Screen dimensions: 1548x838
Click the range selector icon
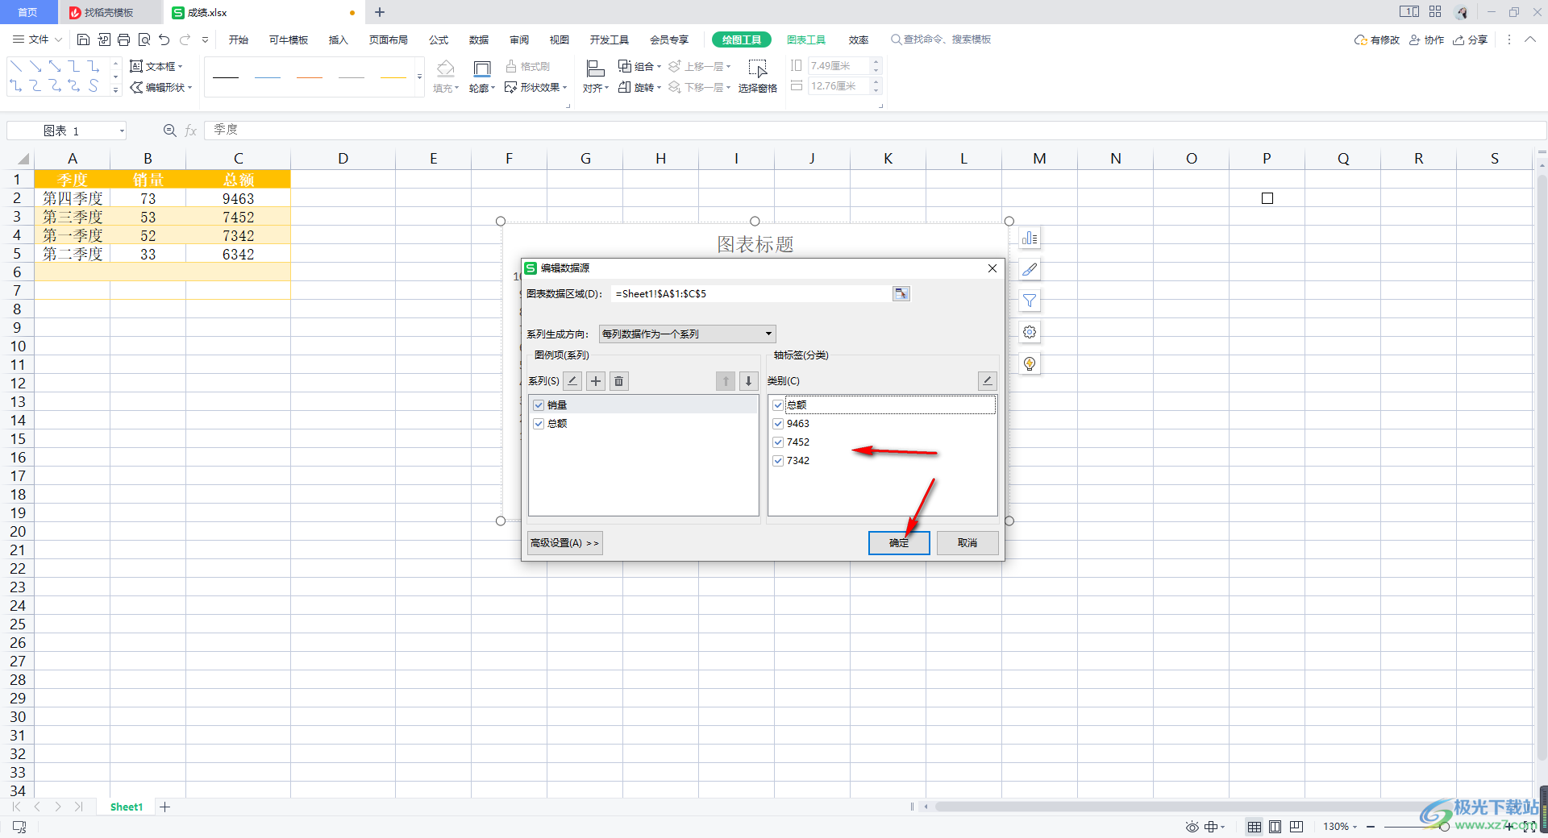[x=901, y=294]
